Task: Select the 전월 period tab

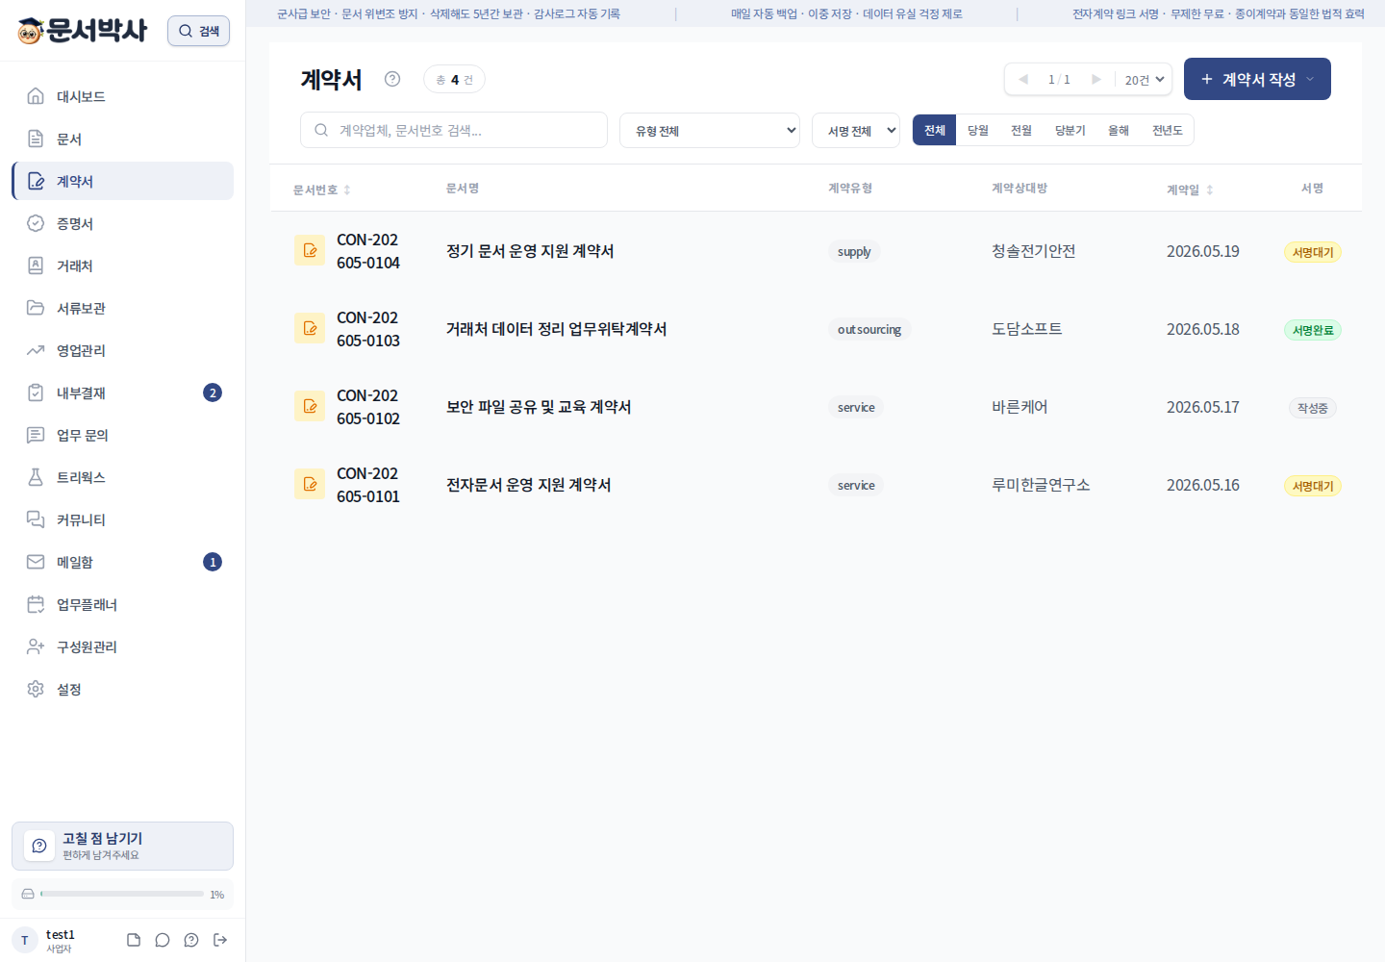Action: pos(1021,130)
